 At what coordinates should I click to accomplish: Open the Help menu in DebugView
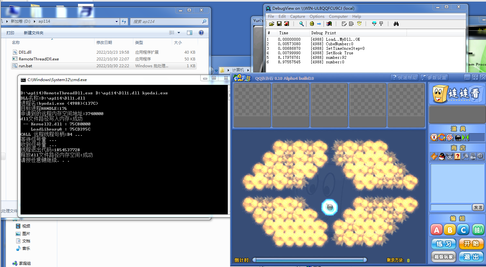tap(357, 16)
